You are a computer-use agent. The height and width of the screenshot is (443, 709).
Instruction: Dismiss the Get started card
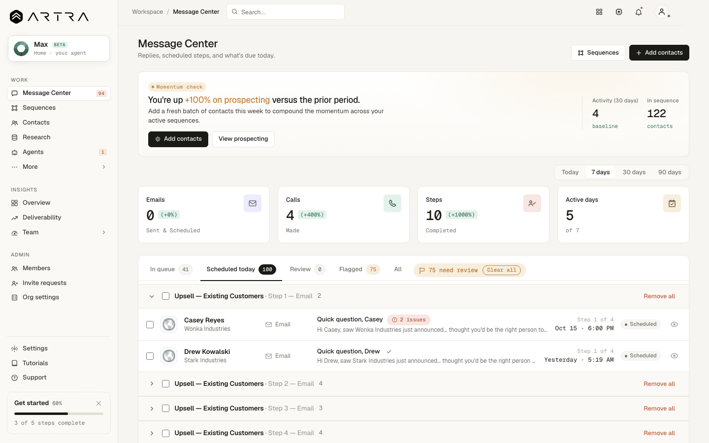pos(99,403)
